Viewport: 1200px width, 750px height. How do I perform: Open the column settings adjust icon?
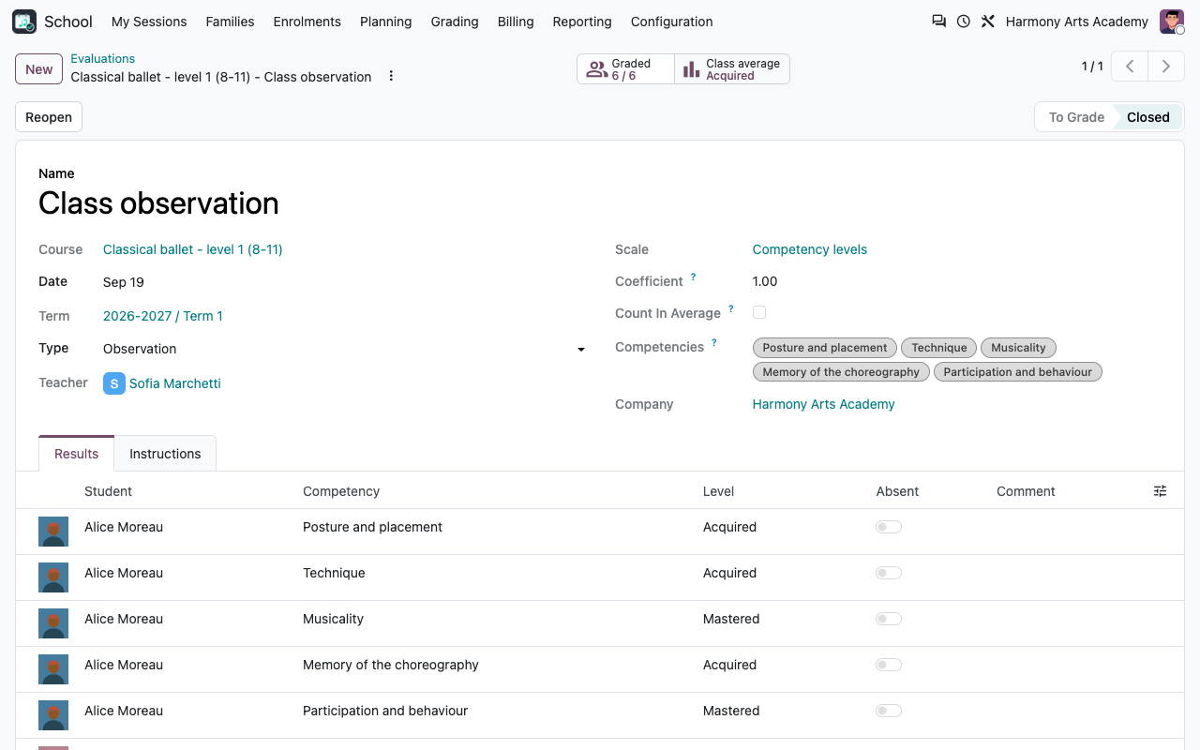[x=1160, y=491]
